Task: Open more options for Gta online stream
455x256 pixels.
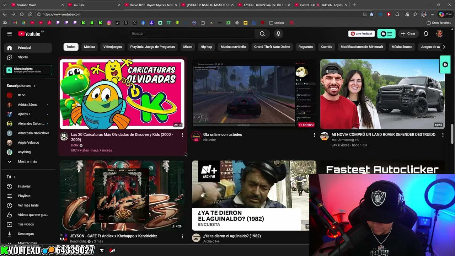Action: [x=314, y=135]
